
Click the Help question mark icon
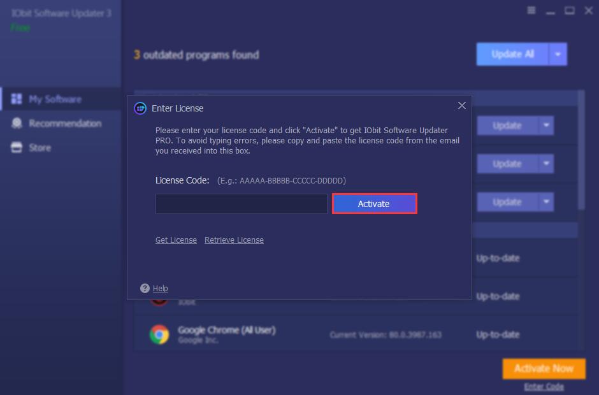145,289
